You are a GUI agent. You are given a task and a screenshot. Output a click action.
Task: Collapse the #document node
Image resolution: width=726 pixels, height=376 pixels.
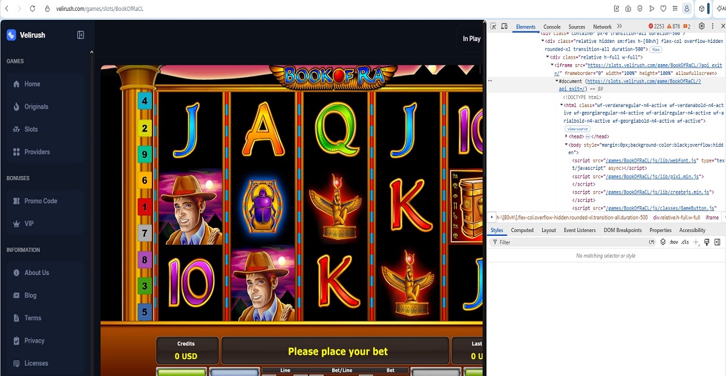(x=557, y=81)
